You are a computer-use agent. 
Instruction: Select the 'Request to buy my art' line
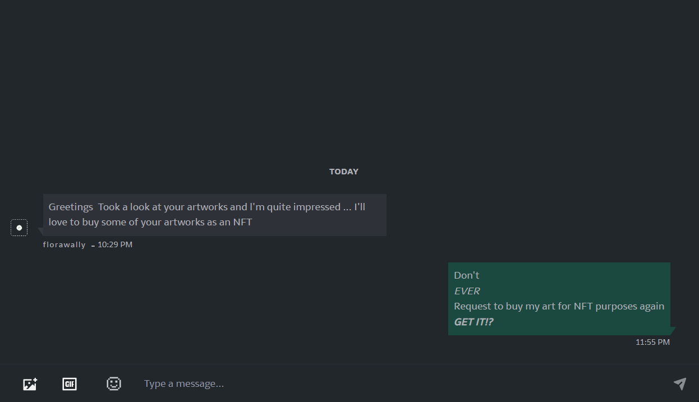click(559, 306)
